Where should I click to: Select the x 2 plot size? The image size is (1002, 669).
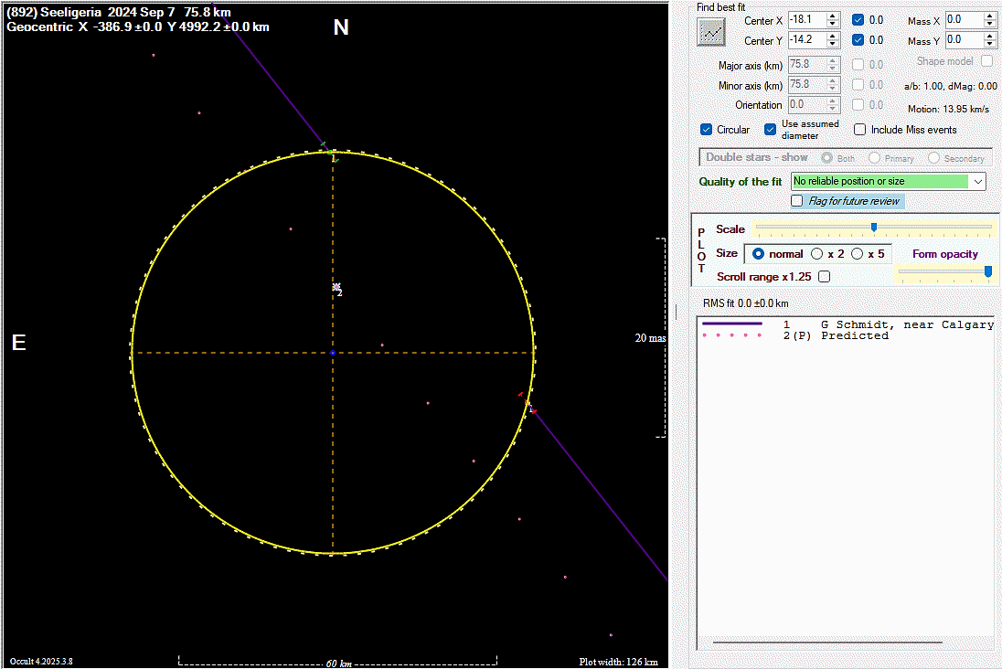(x=816, y=254)
